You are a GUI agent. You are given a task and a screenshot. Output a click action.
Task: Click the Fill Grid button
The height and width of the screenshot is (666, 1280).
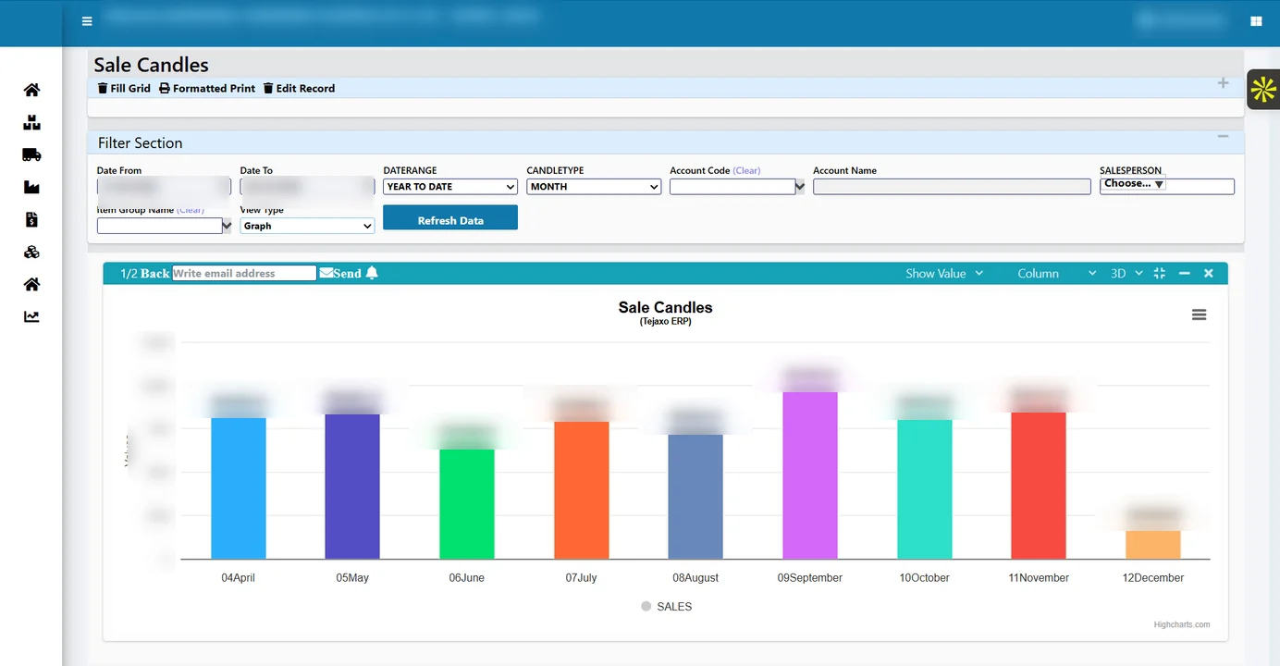[x=124, y=88]
